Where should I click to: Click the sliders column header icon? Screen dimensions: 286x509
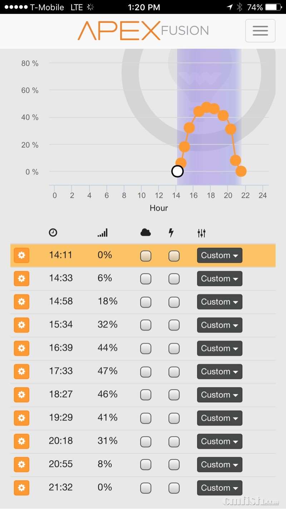tap(202, 233)
